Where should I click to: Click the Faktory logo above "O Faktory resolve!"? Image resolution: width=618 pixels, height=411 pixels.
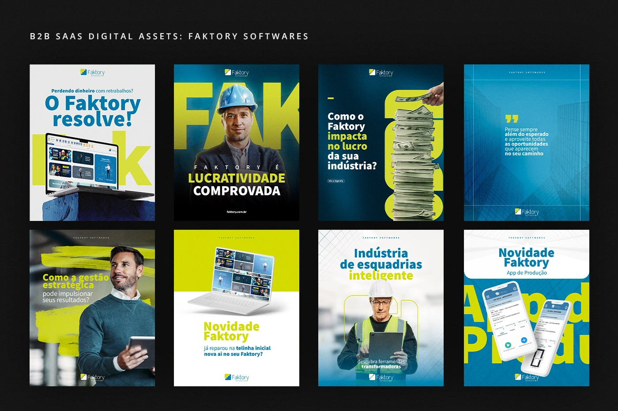click(92, 72)
